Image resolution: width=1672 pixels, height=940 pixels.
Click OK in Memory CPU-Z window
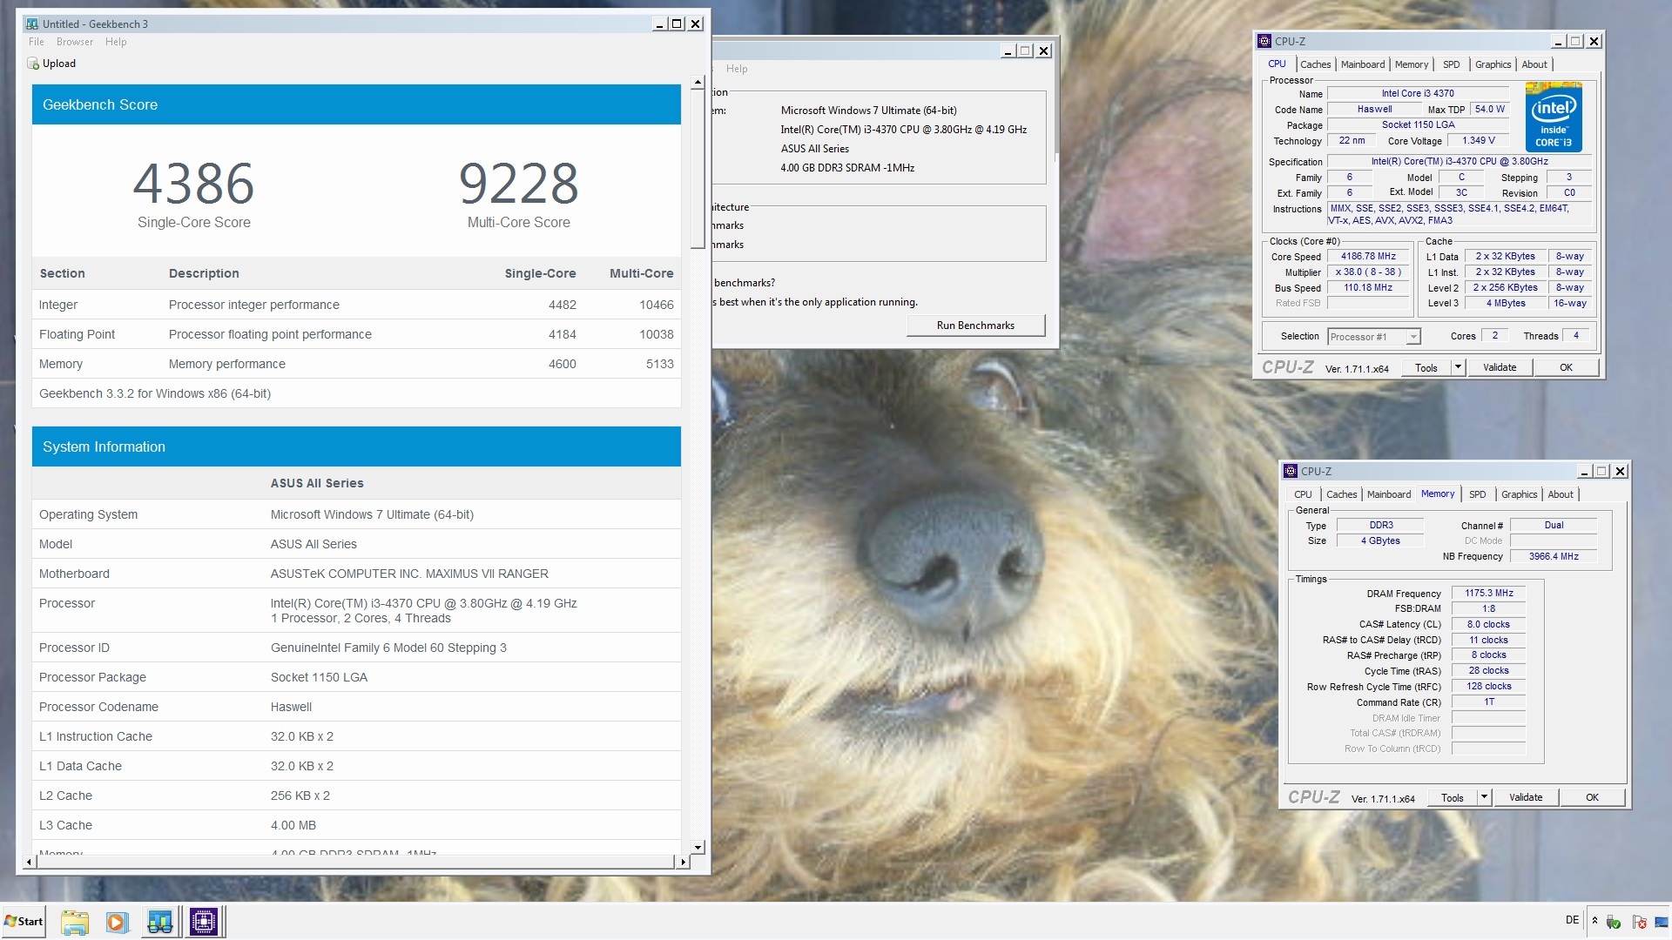1592,798
